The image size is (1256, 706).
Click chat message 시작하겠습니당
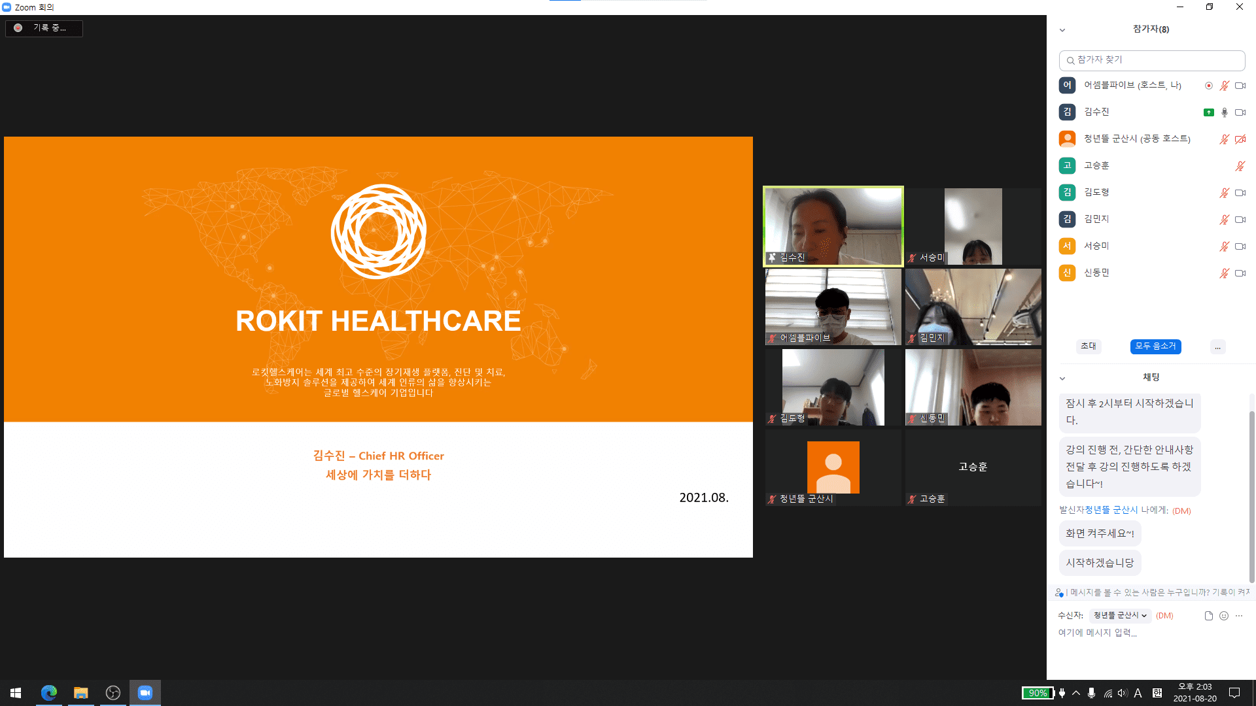(x=1100, y=563)
